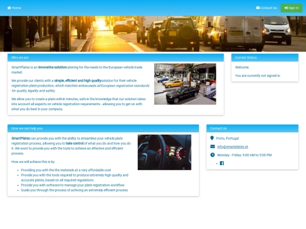Click the 'Current Status' panel header
The image size is (306, 229).
265,58
